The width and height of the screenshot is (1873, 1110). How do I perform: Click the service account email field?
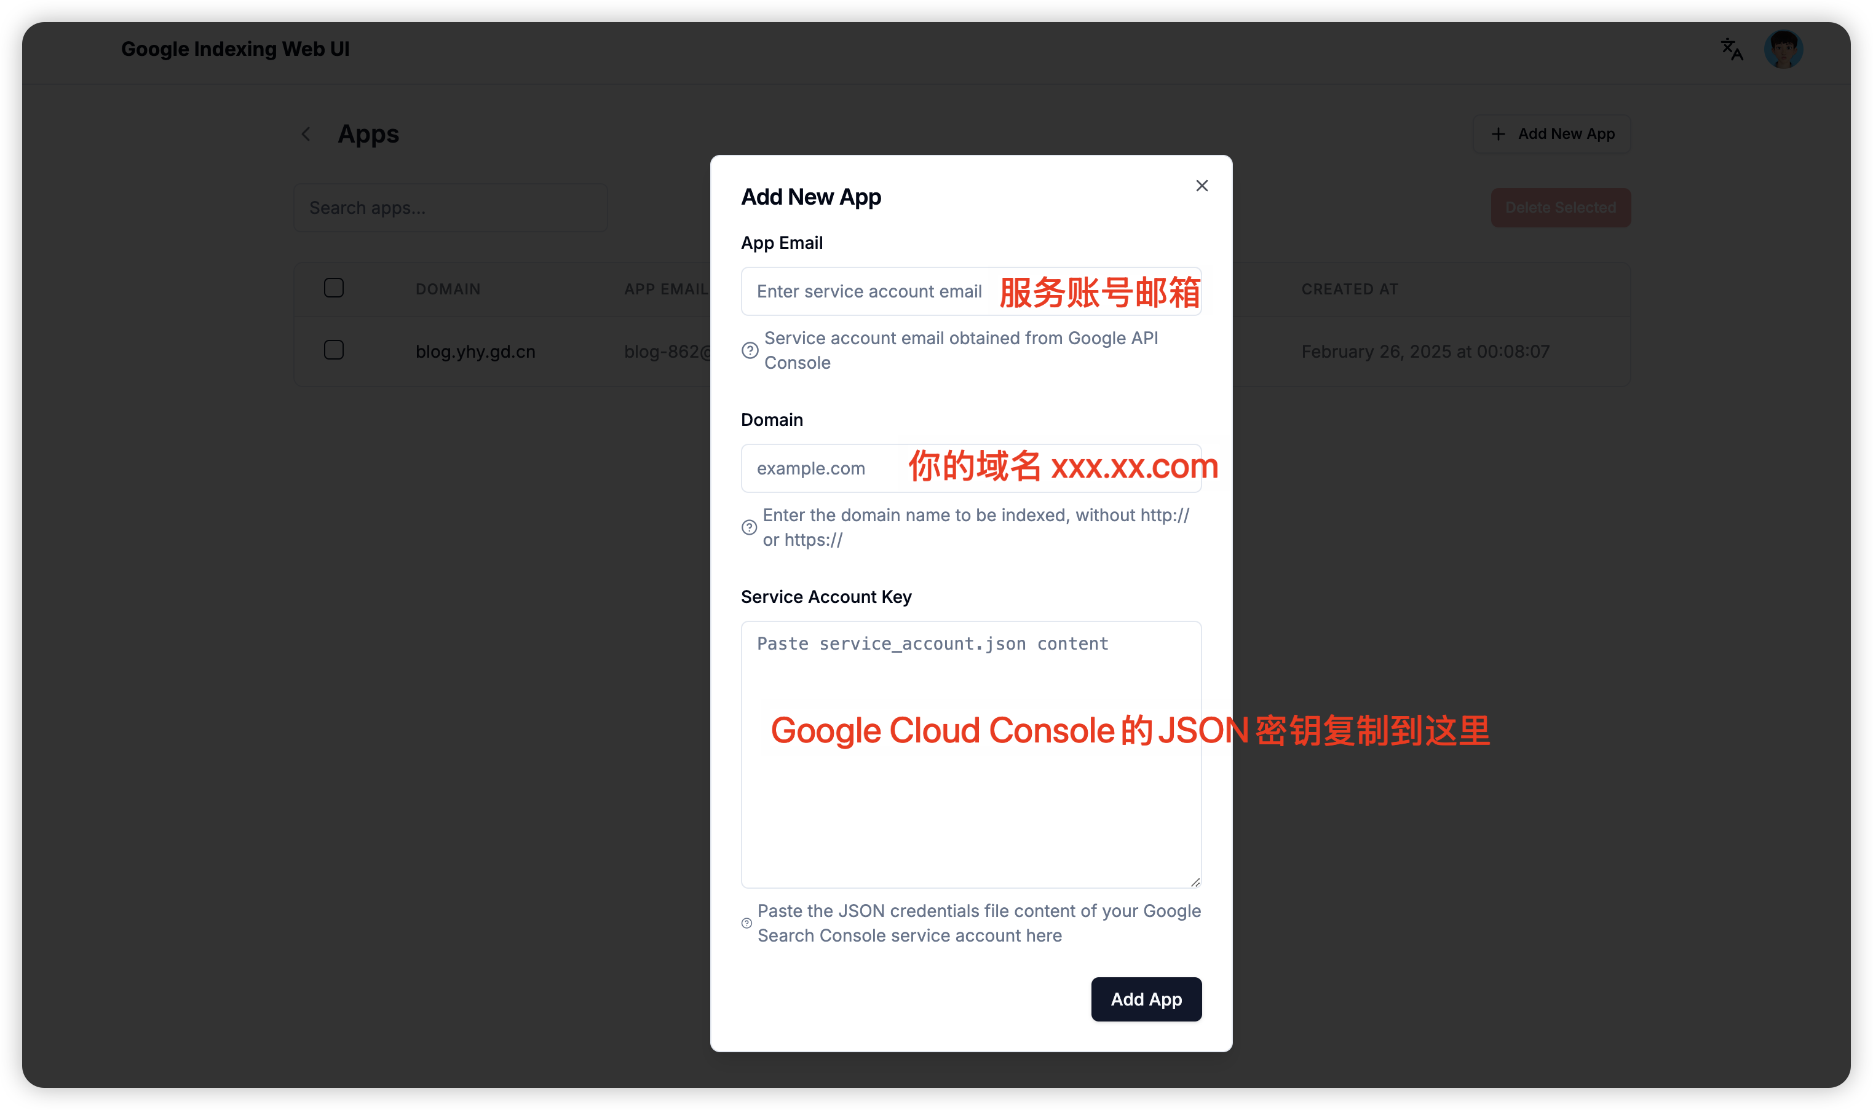tap(972, 291)
